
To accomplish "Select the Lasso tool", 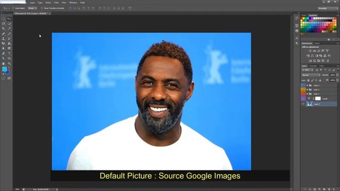I will click(x=3, y=24).
